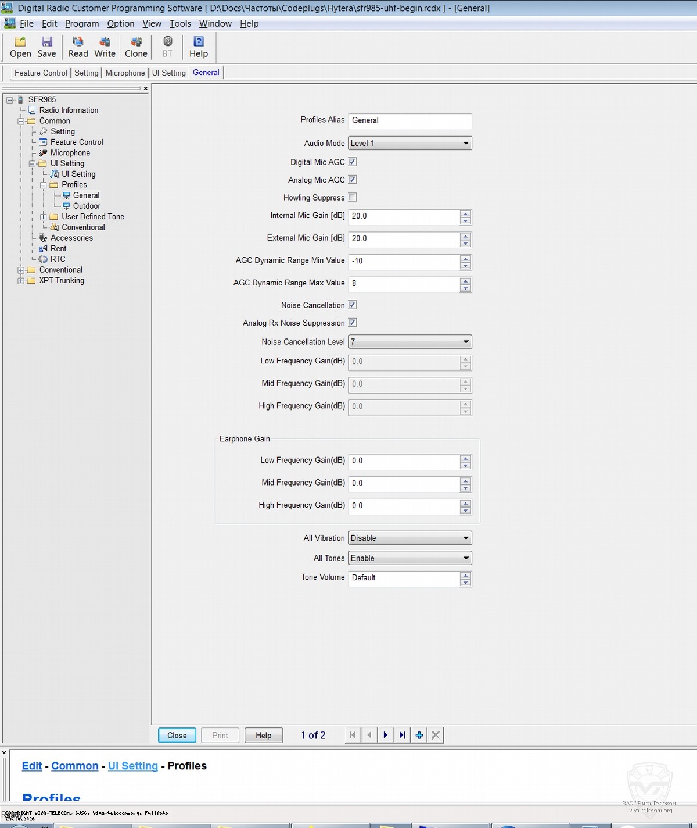The image size is (697, 828).
Task: Expand User Defined Tone folder
Action: (x=43, y=217)
